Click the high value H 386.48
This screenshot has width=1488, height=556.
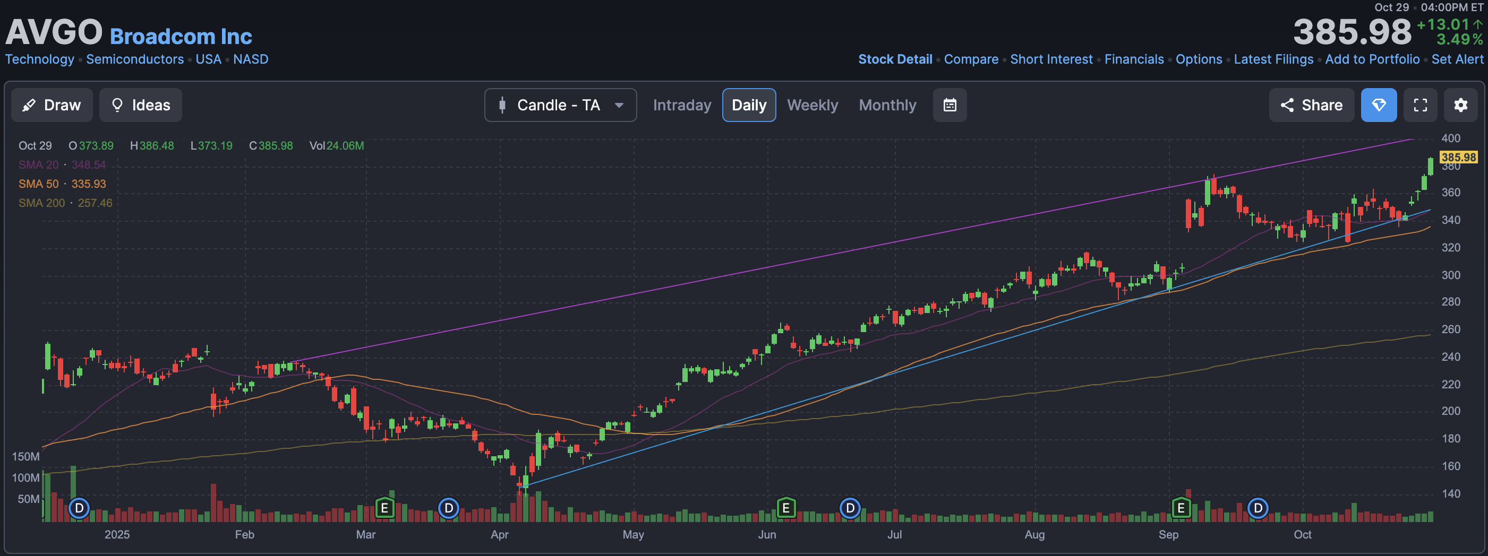coord(152,145)
